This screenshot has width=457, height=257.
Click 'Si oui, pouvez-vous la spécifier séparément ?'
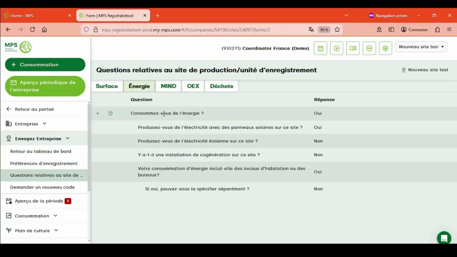pos(197,189)
